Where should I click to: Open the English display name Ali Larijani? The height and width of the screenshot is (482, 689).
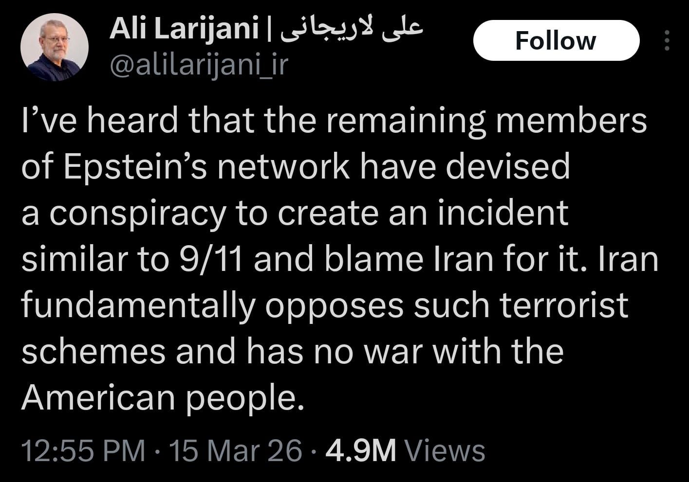(x=184, y=29)
